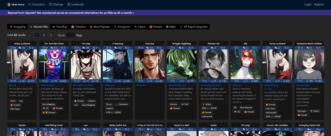
Task: Click the Garrison card title
Action: 150,43
